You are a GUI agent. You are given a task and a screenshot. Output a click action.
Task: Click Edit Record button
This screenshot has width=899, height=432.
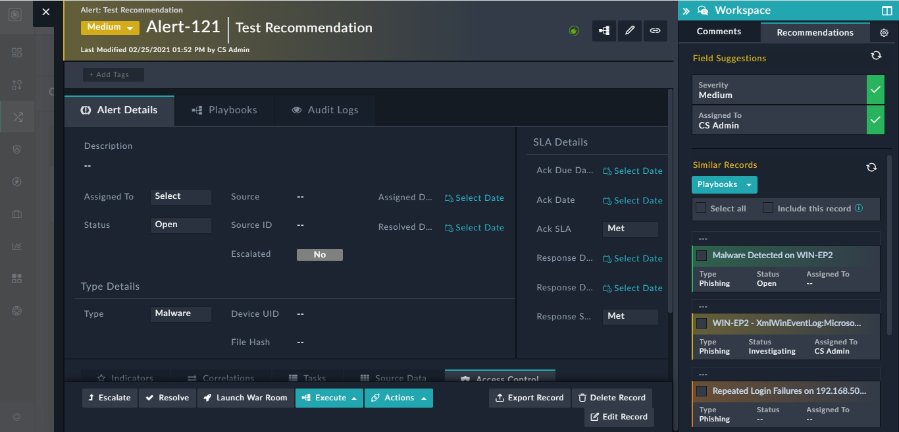tap(619, 417)
